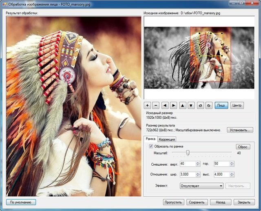Screen dimensions: 261x211
Task: Decrease выс. ratio with down spinner
Action: click(x=232, y=175)
